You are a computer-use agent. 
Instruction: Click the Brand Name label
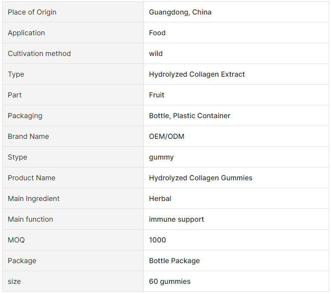(x=28, y=137)
